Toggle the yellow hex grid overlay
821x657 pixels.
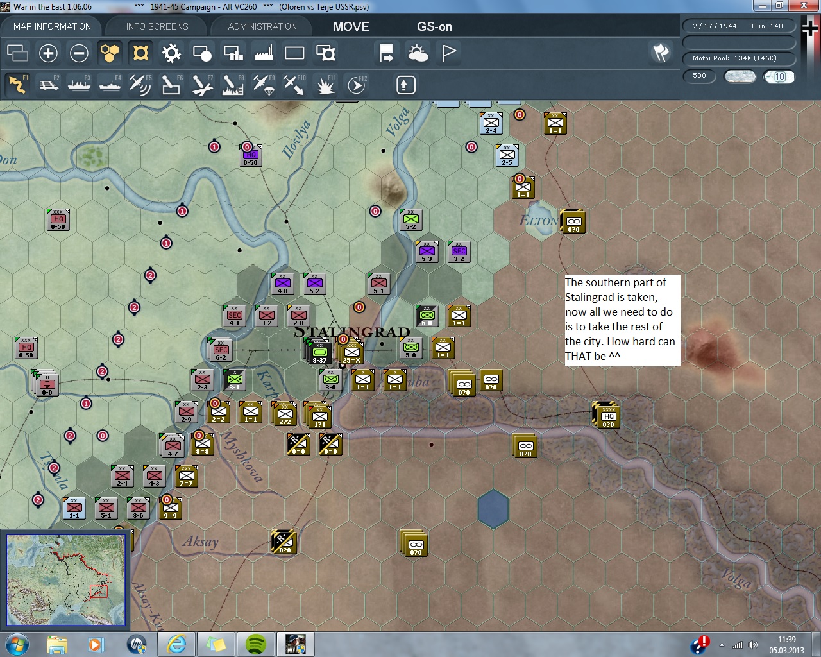coord(110,53)
